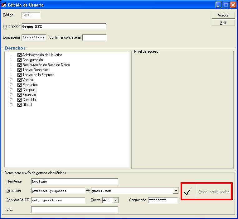The height and width of the screenshot is (219, 238).
Task: Open the email domain dropdown gmail.com
Action: [176, 191]
